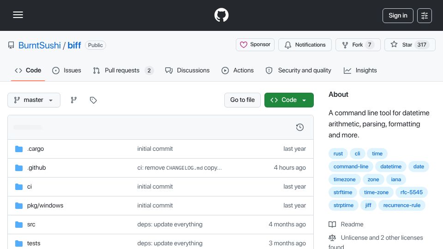
Task: Open pkg/windows row initial commit message
Action: coord(155,206)
